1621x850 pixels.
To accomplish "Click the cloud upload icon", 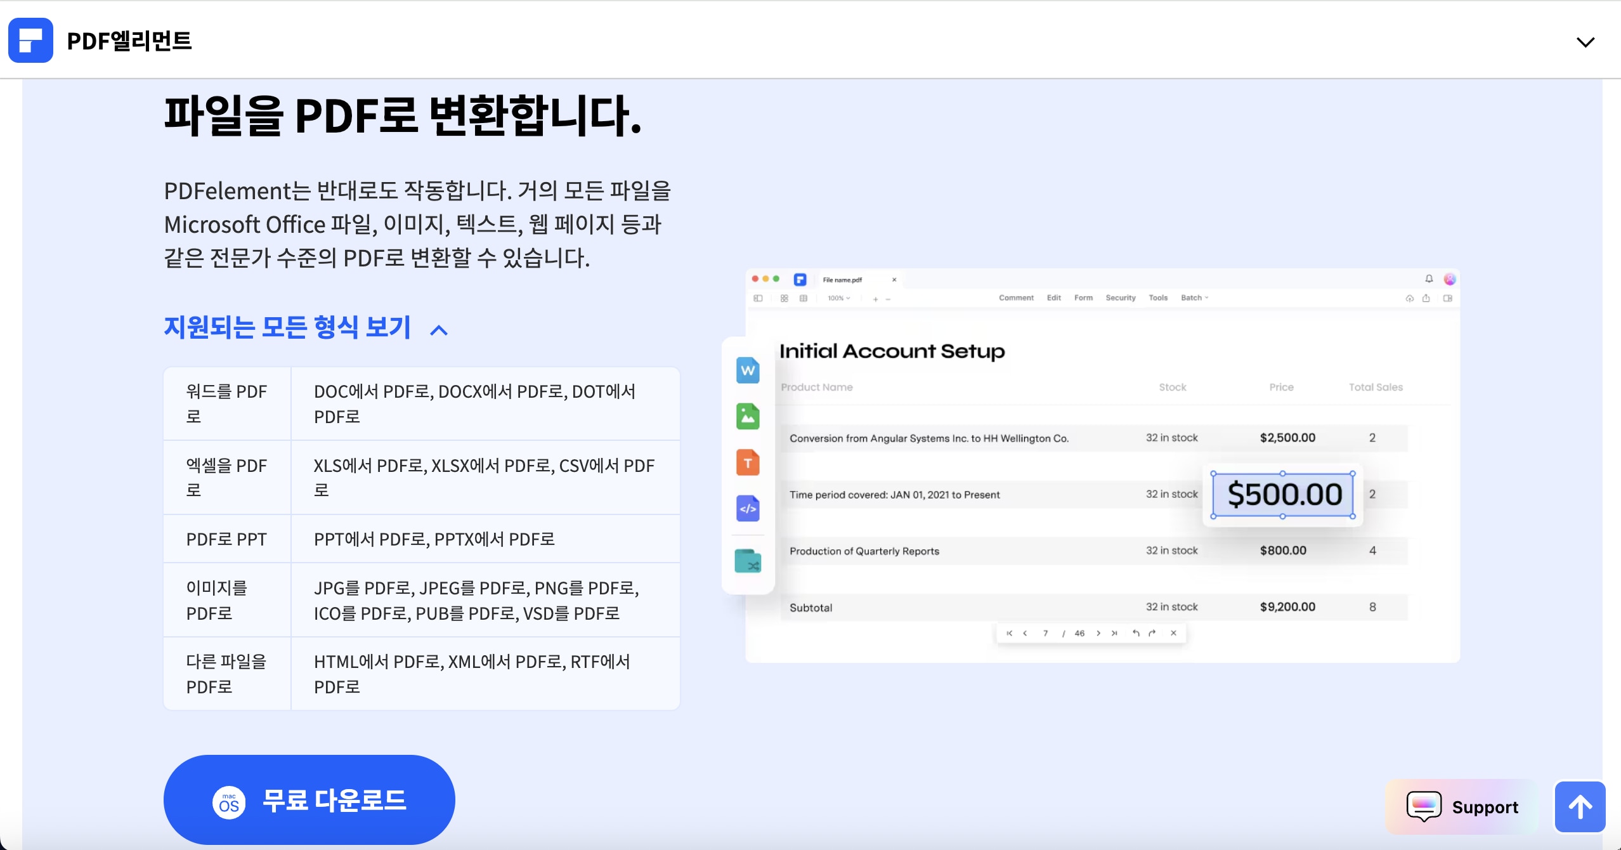I will tap(1409, 298).
